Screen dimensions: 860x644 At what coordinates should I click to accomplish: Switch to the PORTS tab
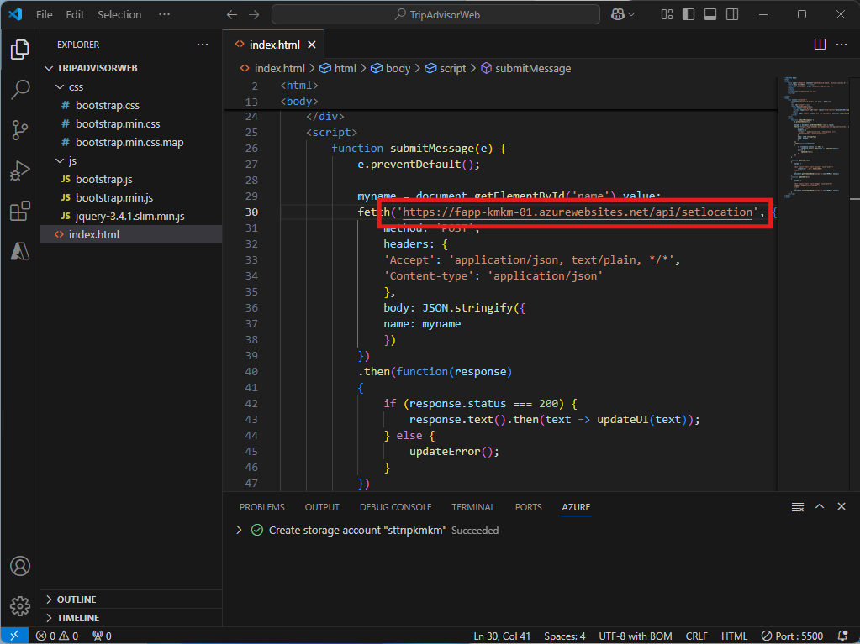tap(528, 507)
